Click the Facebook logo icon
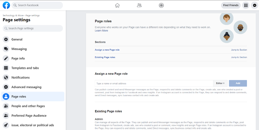Viewport: 259px width, 130px height. (x=6, y=5)
